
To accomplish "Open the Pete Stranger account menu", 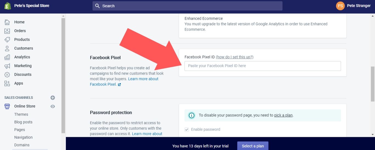I will click(353, 6).
